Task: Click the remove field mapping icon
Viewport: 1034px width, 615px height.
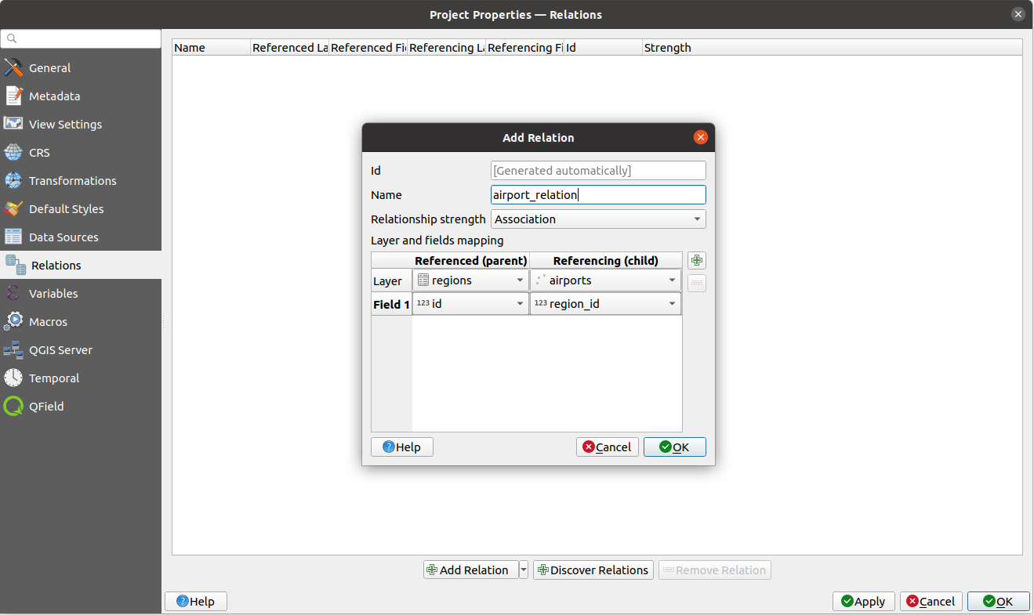Action: pos(696,283)
